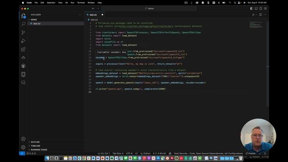
Task: Click the app.py breadcrumb
Action: tap(93, 20)
